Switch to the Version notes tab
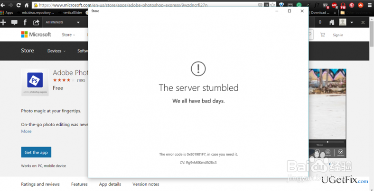 point(146,184)
